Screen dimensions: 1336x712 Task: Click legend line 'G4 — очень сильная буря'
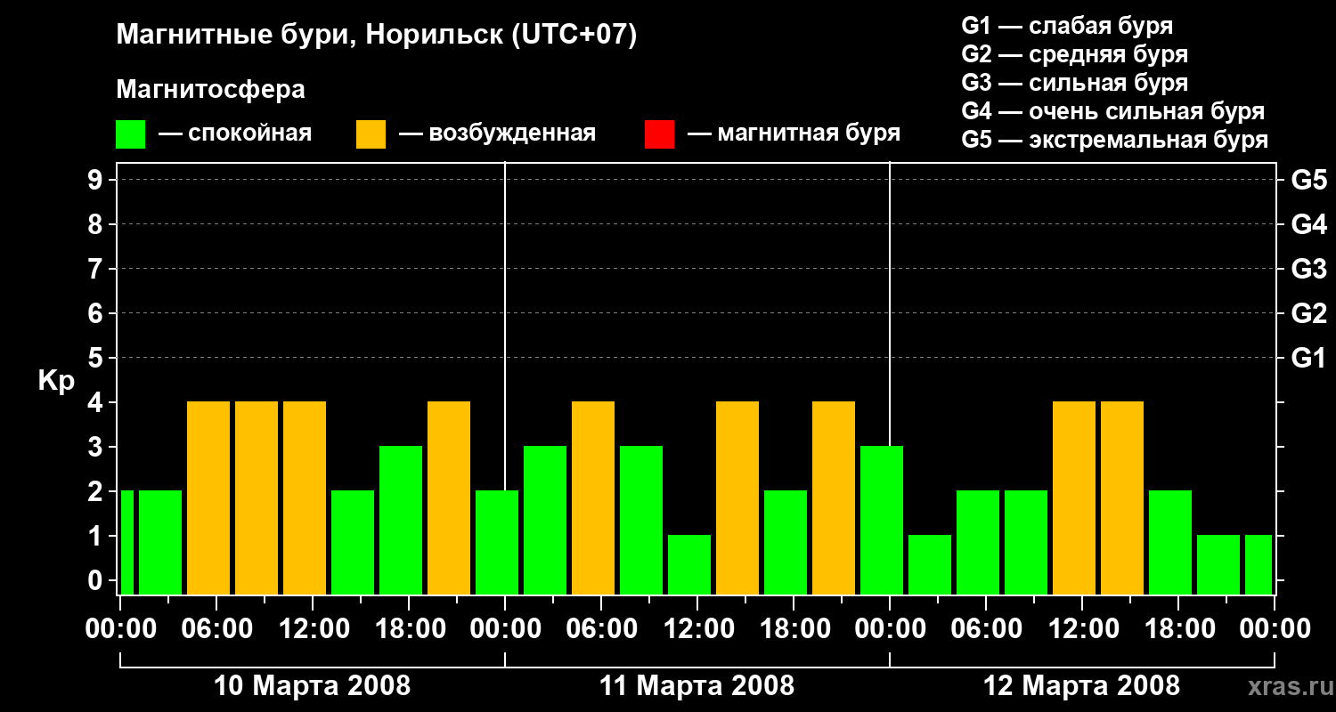point(1112,111)
